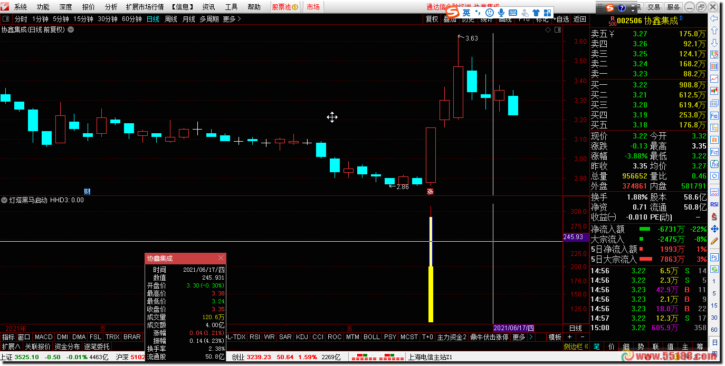
Task: Click the plus zoom button beside 日线
Action: 569,337
